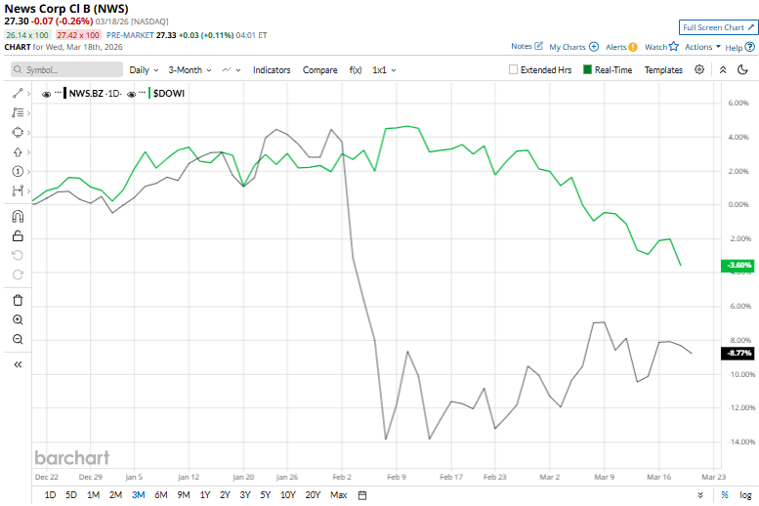This screenshot has width=759, height=506.
Task: Click the trash can delete icon
Action: pyautogui.click(x=18, y=300)
